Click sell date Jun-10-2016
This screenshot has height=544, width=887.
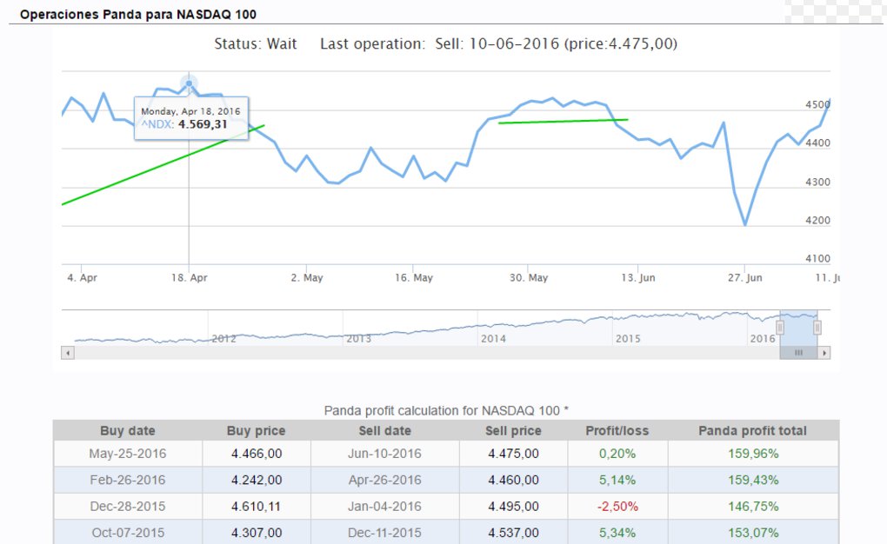(384, 454)
